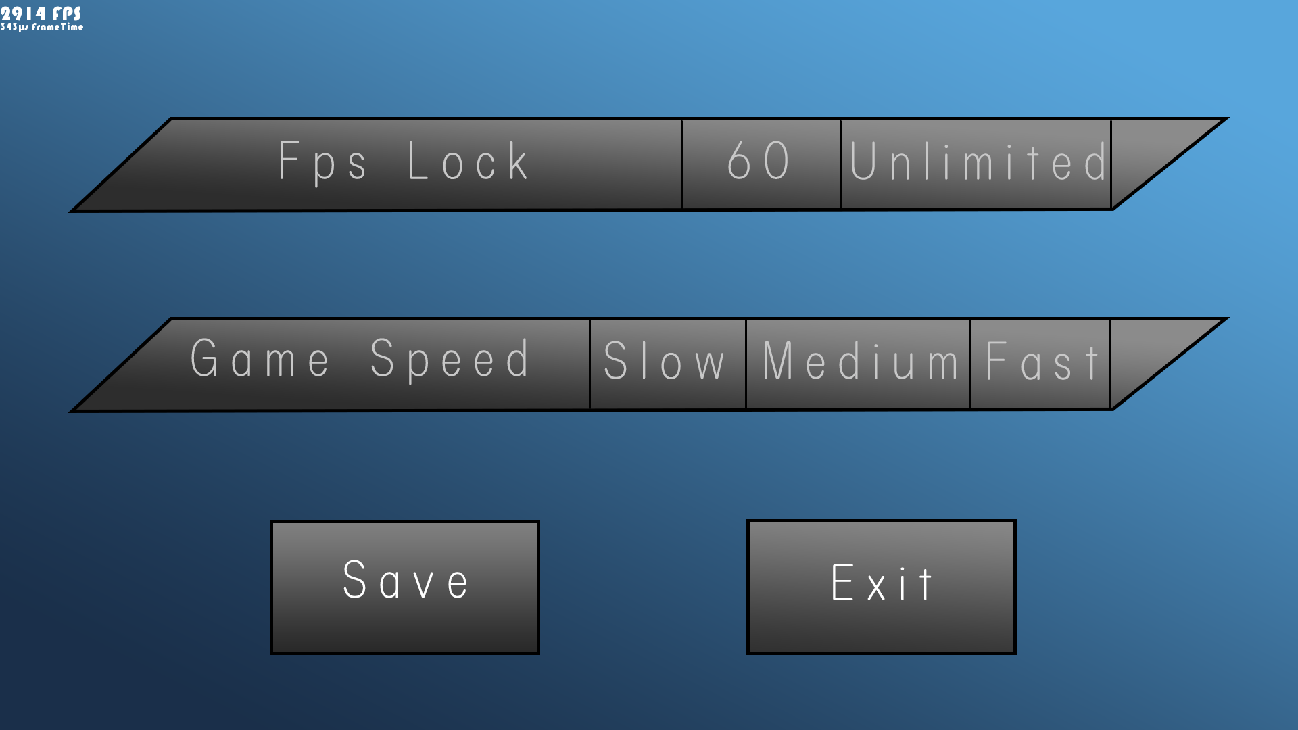The width and height of the screenshot is (1298, 730).
Task: Switch game speed to Medium
Action: point(858,364)
